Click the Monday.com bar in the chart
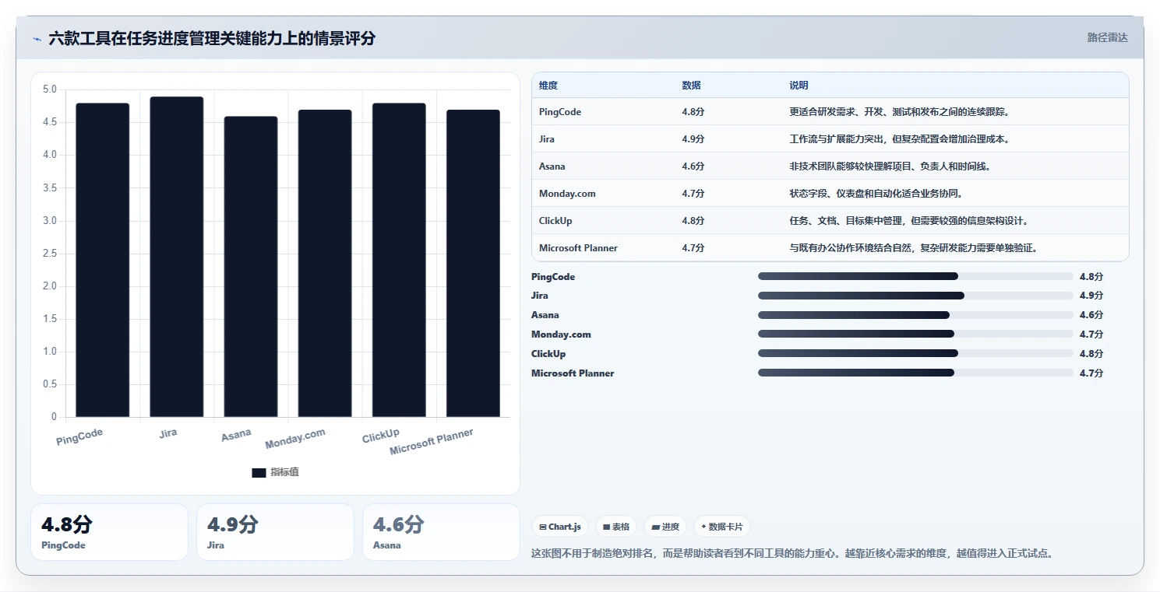Screen dimensions: 1160x592 [x=325, y=263]
